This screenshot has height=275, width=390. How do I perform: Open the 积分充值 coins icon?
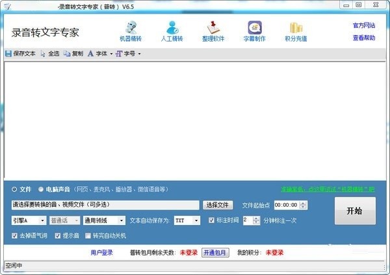point(296,27)
